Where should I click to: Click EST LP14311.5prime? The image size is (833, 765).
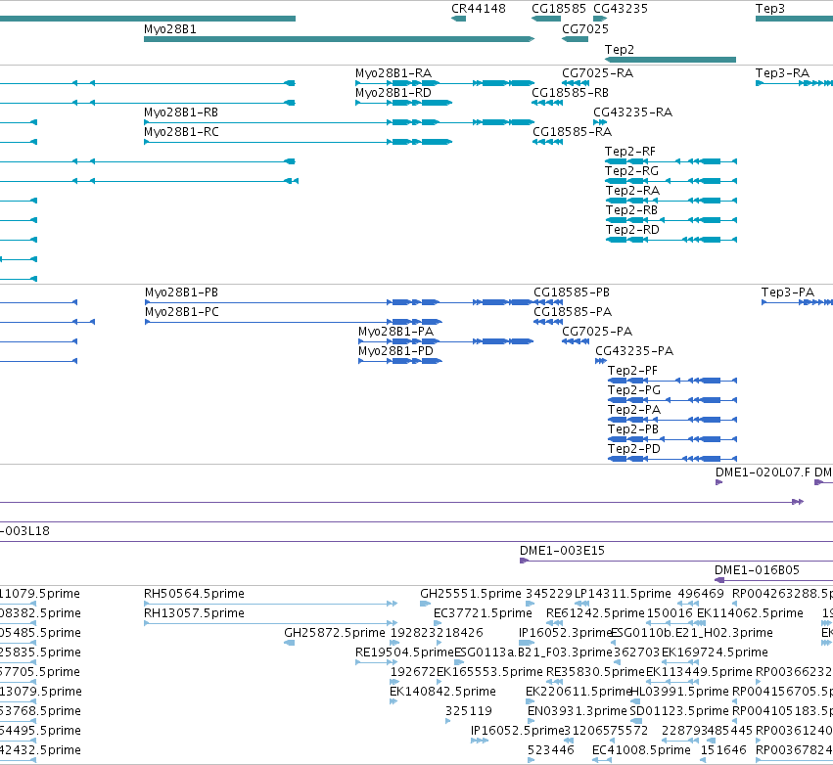point(581,603)
